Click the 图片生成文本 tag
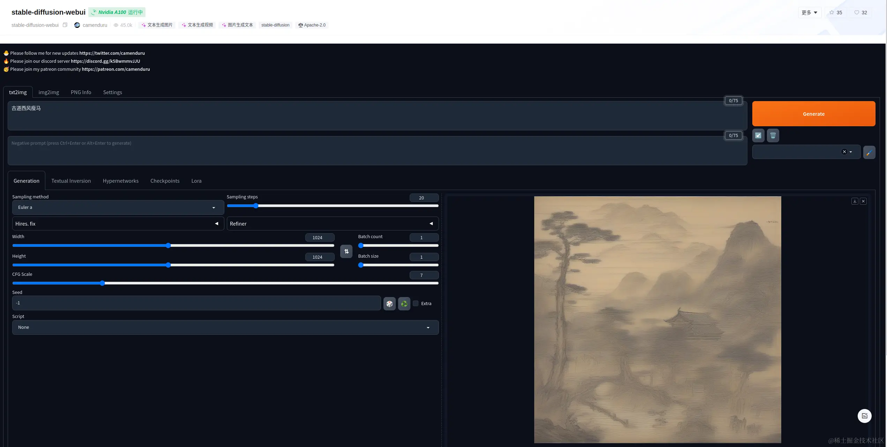887x447 pixels. pos(238,25)
